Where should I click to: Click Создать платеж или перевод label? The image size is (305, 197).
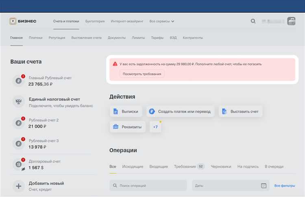[184, 112]
